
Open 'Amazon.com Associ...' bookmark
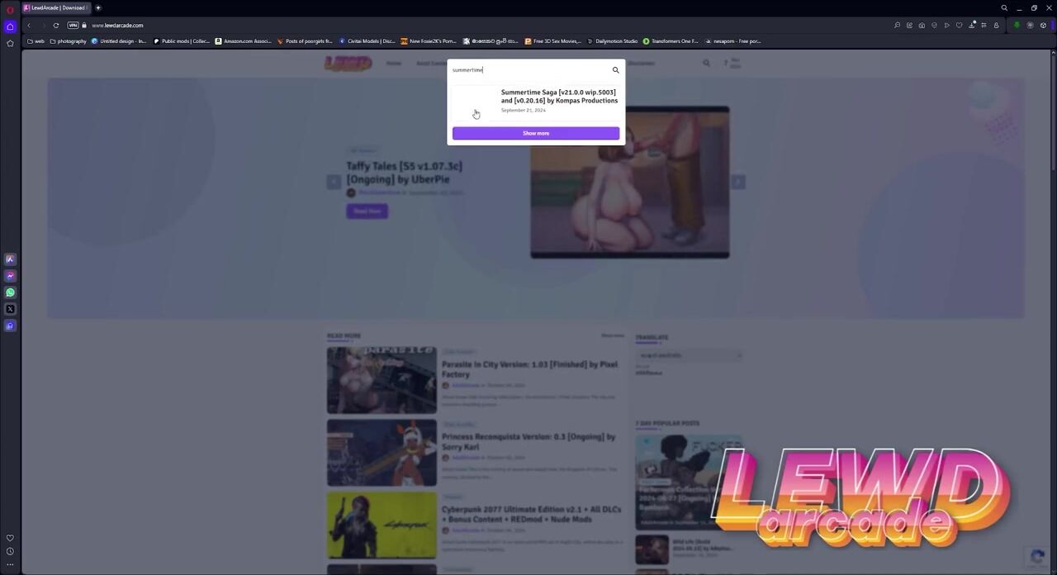[x=244, y=41]
